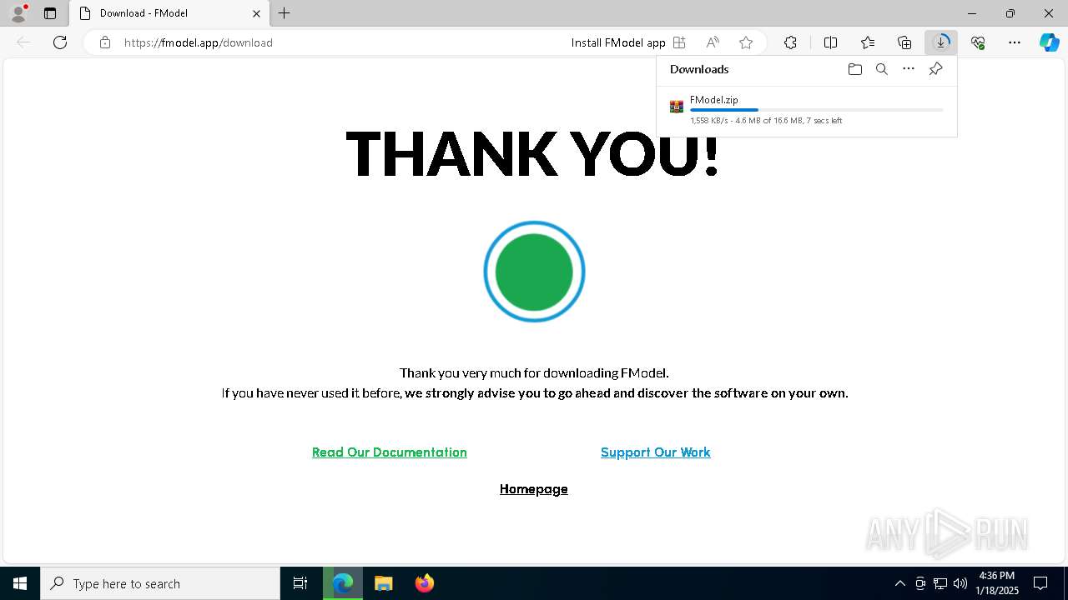
Task: Add this page to favorites star
Action: click(746, 42)
